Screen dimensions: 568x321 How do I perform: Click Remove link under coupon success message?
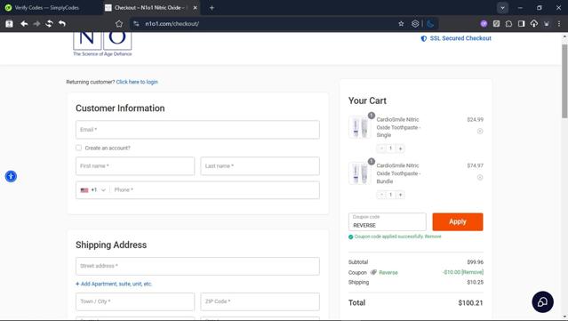[x=433, y=237]
